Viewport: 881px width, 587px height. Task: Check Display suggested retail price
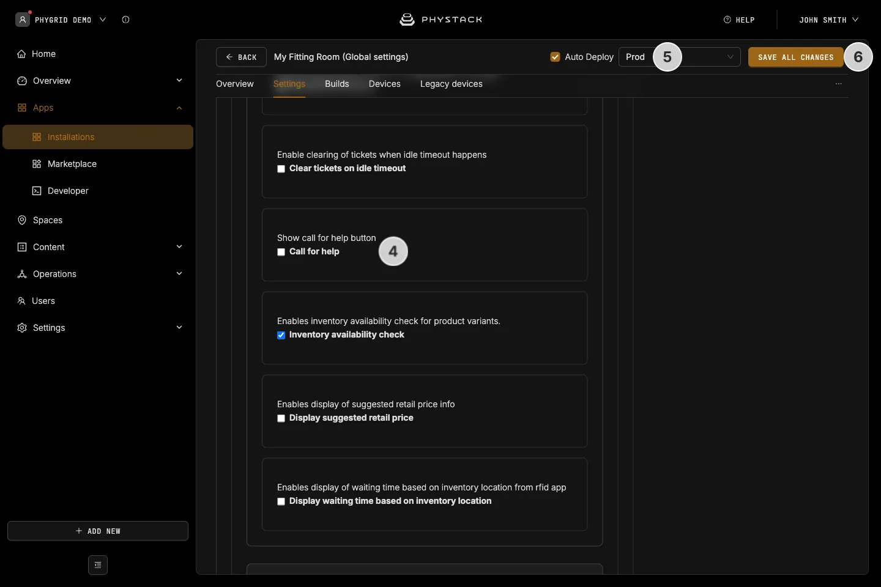pos(281,418)
